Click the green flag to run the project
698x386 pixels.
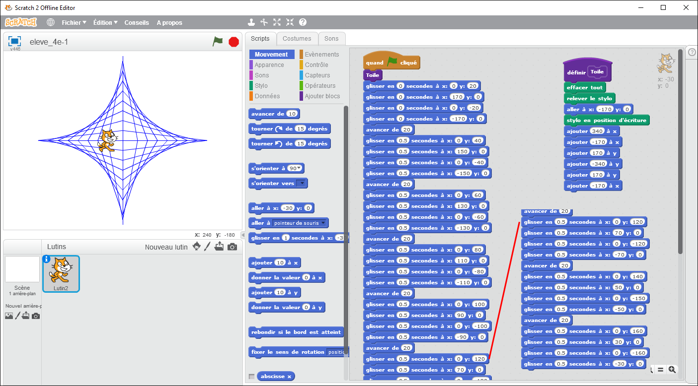coord(218,42)
